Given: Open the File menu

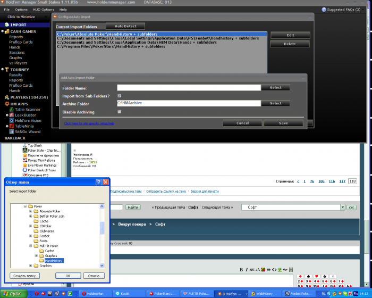Looking at the screenshot, I should [x=6, y=10].
